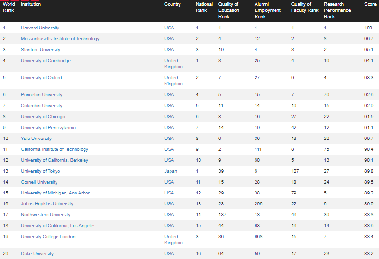Select score 100 in Harvard row
379x259 pixels.
pos(368,28)
